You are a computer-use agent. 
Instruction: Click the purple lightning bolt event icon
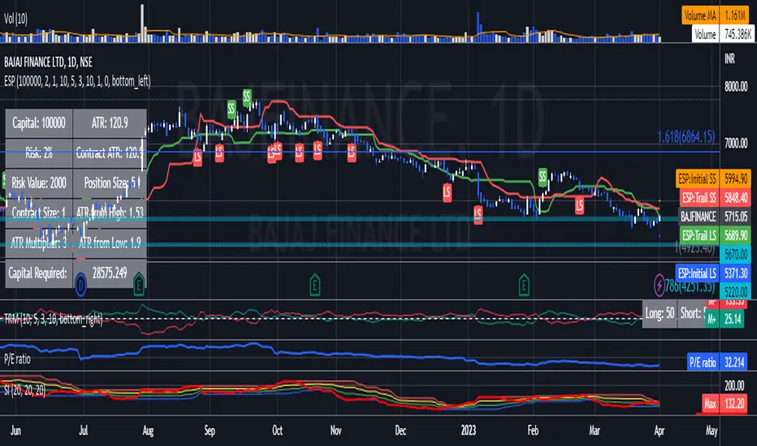click(659, 285)
